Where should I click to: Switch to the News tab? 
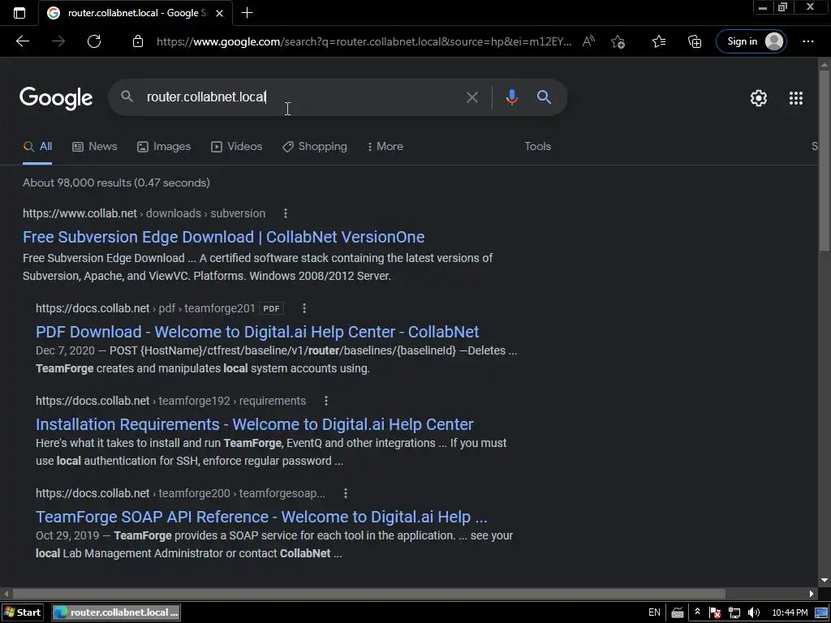pyautogui.click(x=94, y=147)
